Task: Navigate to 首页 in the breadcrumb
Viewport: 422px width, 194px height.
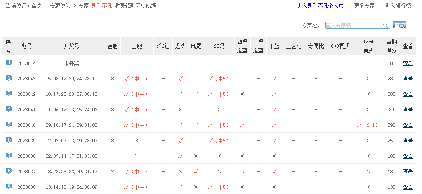Action: 37,6
